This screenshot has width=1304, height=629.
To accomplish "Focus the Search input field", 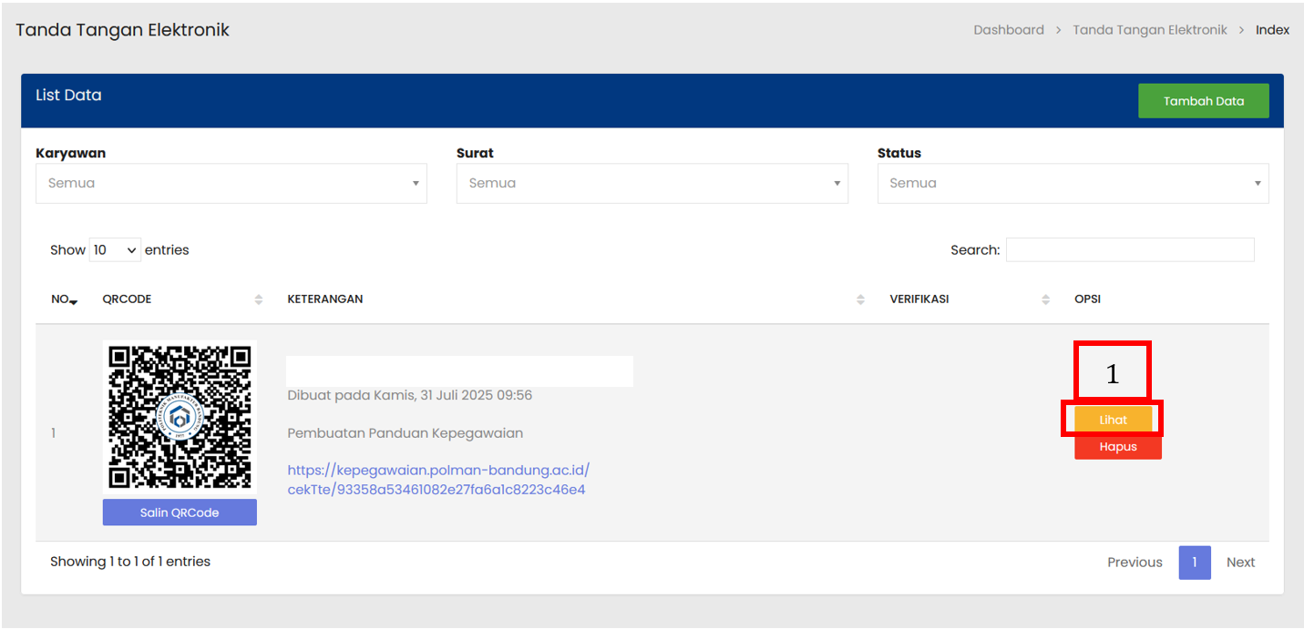I will pyautogui.click(x=1129, y=249).
